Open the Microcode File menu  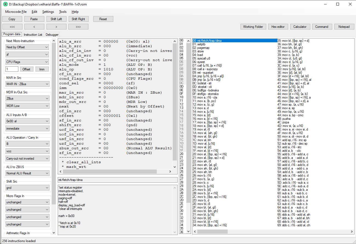coord(16,12)
